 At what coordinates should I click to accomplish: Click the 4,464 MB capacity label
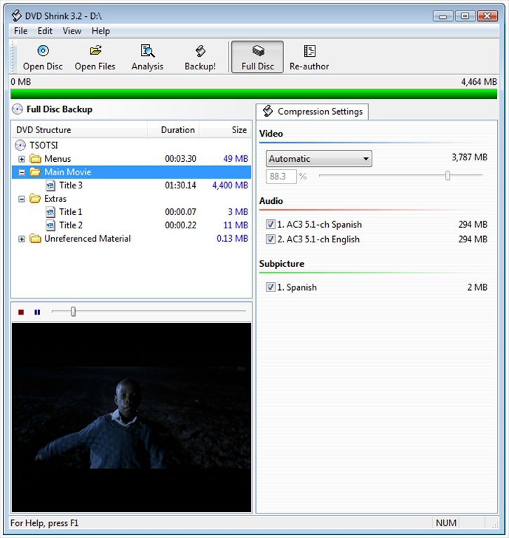[x=479, y=82]
